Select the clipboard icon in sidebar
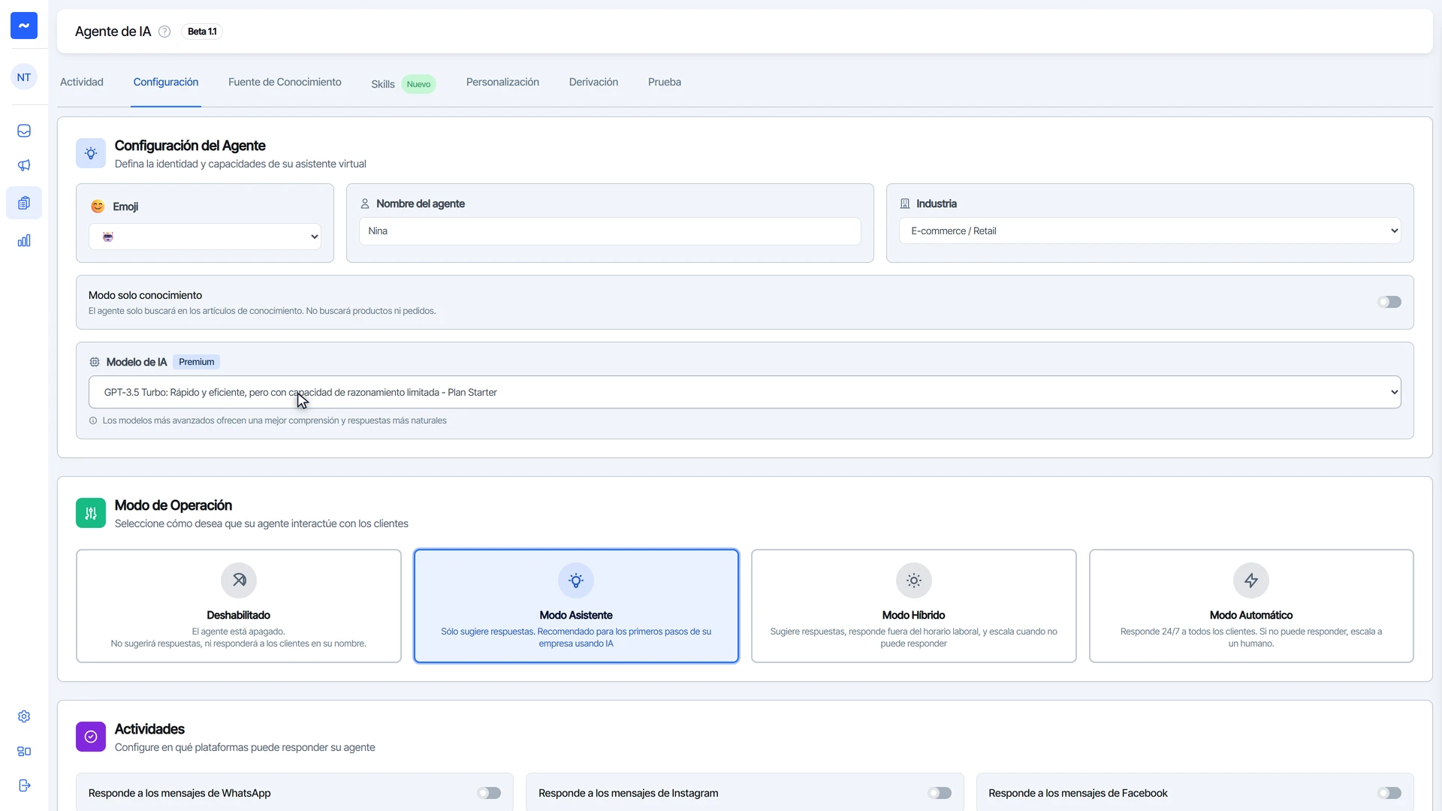 point(24,203)
